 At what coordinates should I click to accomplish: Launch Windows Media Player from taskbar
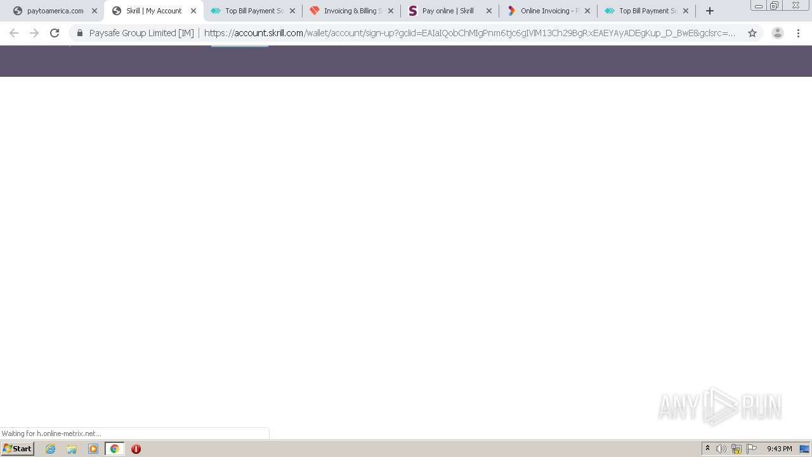93,449
